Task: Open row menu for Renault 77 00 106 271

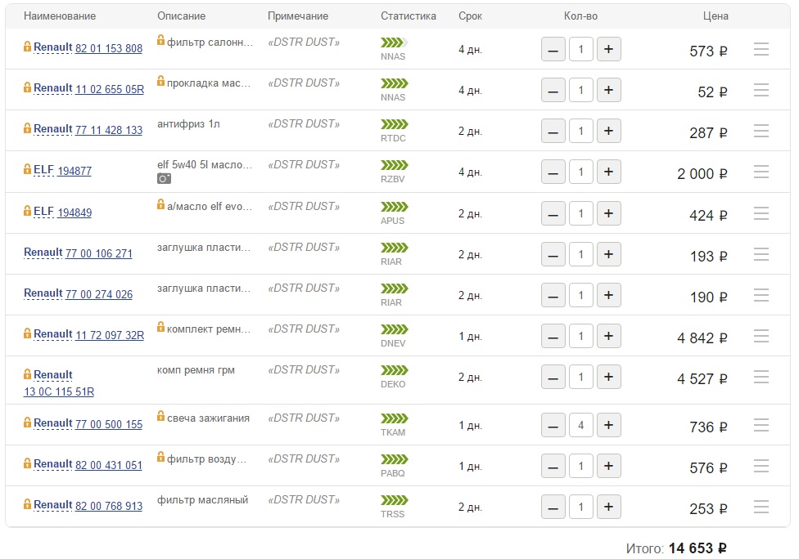Action: point(761,254)
